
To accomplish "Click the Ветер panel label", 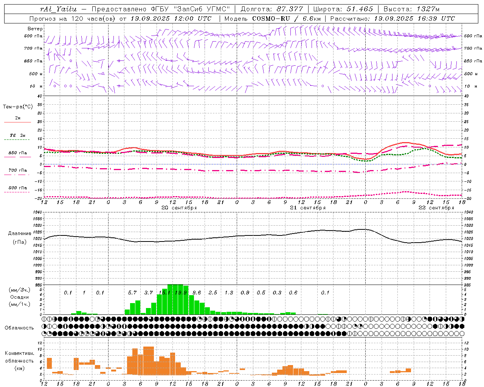I will pyautogui.click(x=35, y=29).
